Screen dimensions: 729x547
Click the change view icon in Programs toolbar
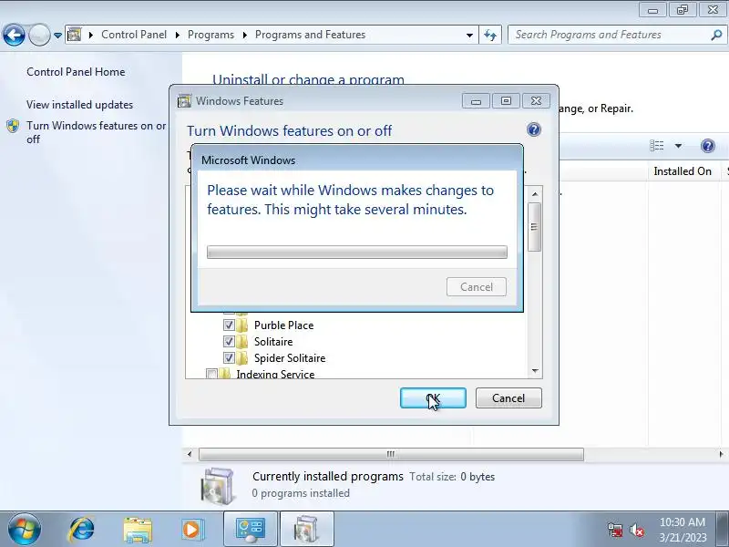[656, 146]
